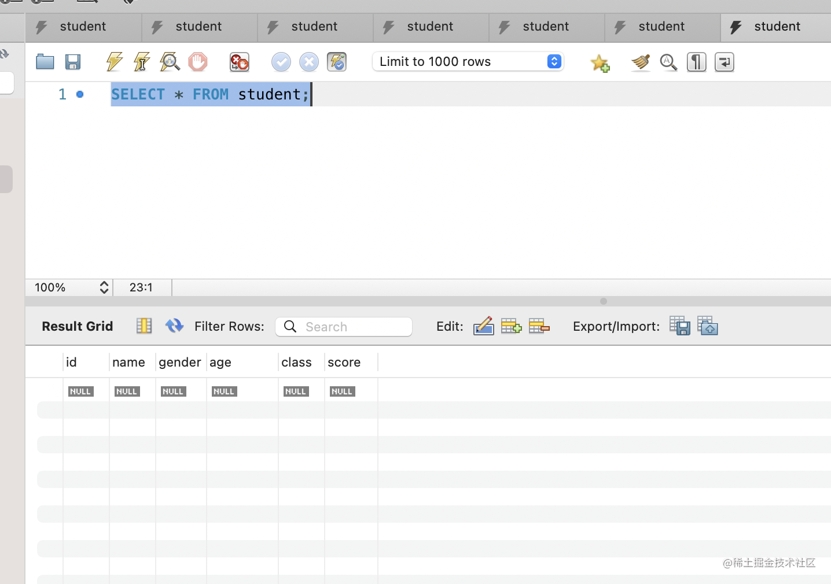Open find panel with magnifier icon

point(668,62)
